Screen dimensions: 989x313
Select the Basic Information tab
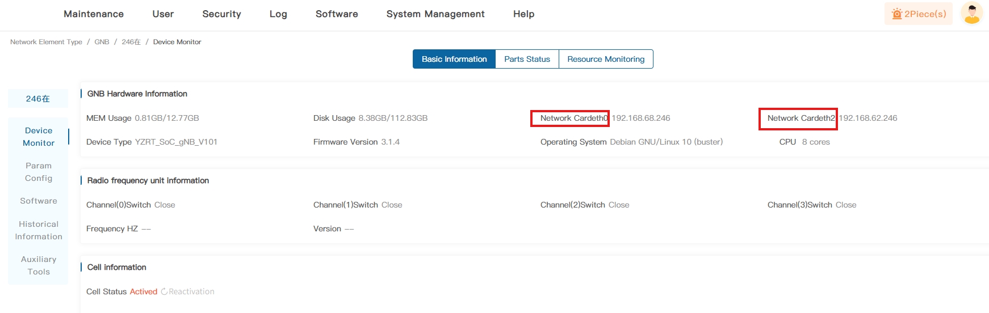click(454, 59)
